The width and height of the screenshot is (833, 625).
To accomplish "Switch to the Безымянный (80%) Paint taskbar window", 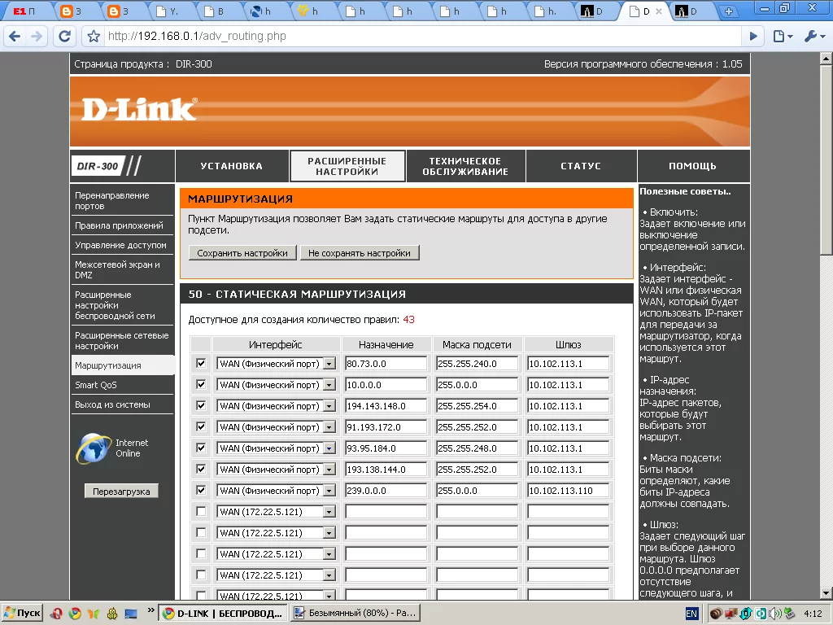I will (355, 613).
